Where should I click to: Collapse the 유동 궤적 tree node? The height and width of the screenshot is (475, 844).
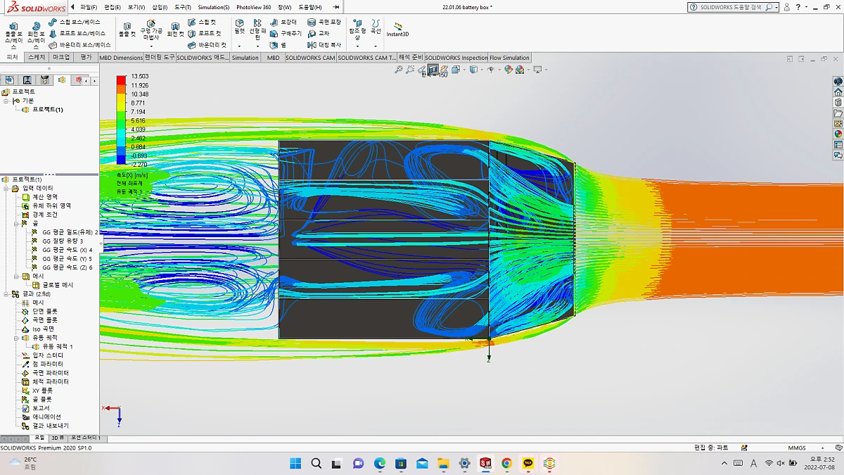click(16, 338)
